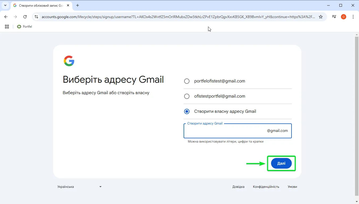
Task: Reload the current page
Action: (25, 17)
